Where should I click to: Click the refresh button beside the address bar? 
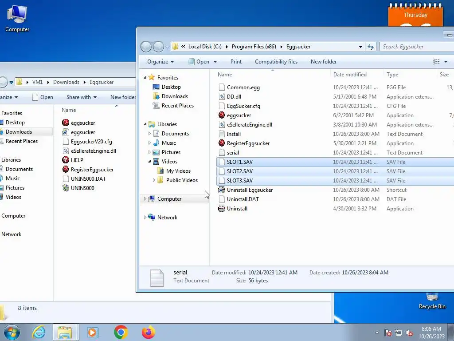click(371, 47)
